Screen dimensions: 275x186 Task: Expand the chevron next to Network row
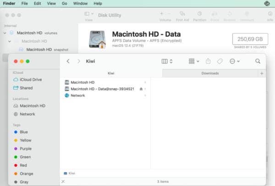[x=145, y=96]
